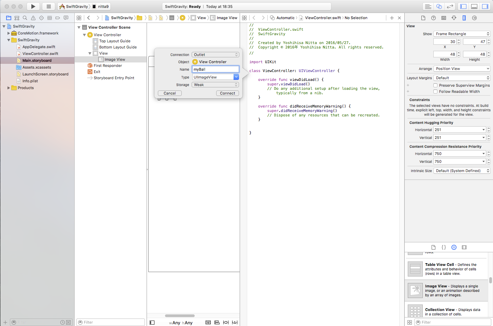Viewport: 493px width, 326px height.
Task: Toggle the document outline panel
Action: pos(152,323)
